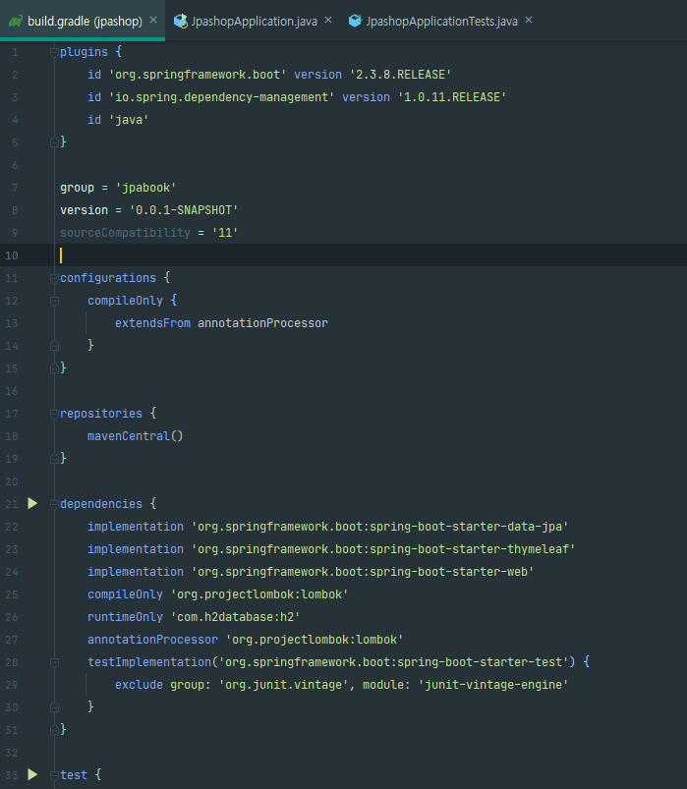687x789 pixels.
Task: Open the JpashopApplicationTests.java tab
Action: 441,22
